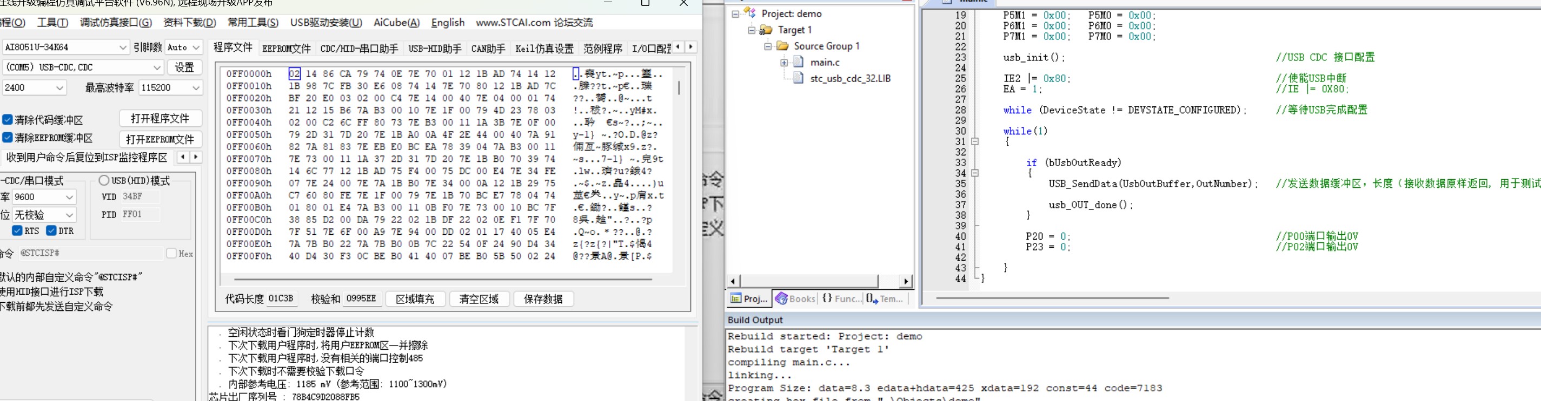Collapse the Project: demo tree node
The image size is (1541, 401).
point(735,13)
